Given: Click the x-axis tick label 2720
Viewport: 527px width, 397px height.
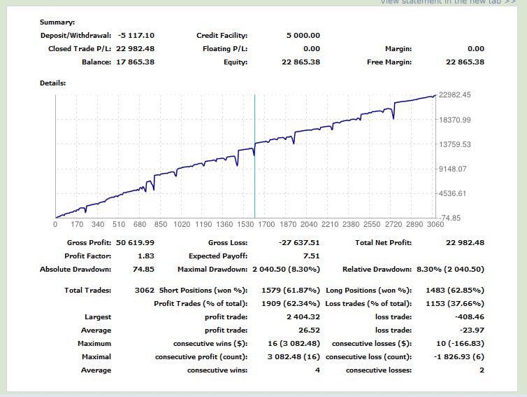Looking at the screenshot, I should pos(394,224).
